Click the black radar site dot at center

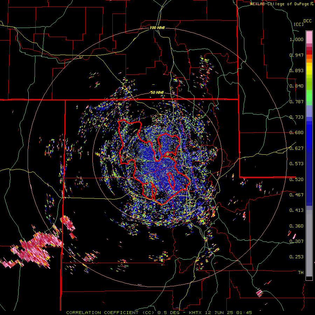click(157, 157)
